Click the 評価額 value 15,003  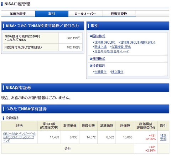click(128, 137)
